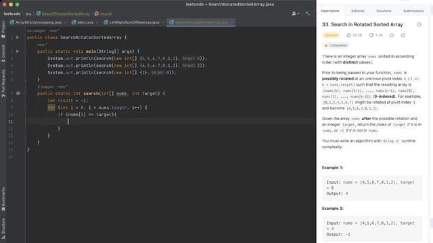Click the highlighted 'for' keyword in editor
This screenshot has width=433, height=243.
point(51,107)
